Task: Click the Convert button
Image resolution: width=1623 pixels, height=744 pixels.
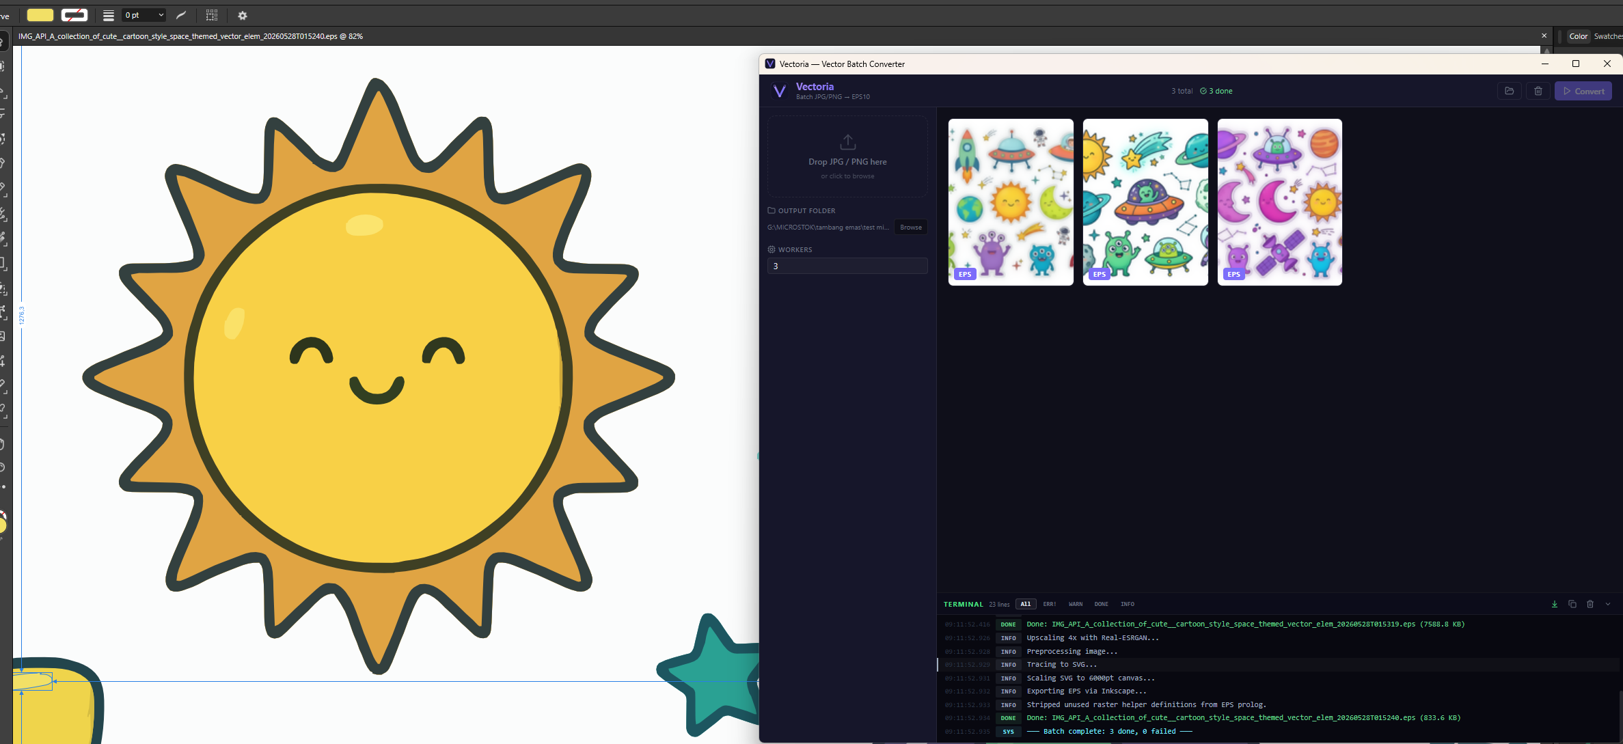Action: click(x=1583, y=91)
